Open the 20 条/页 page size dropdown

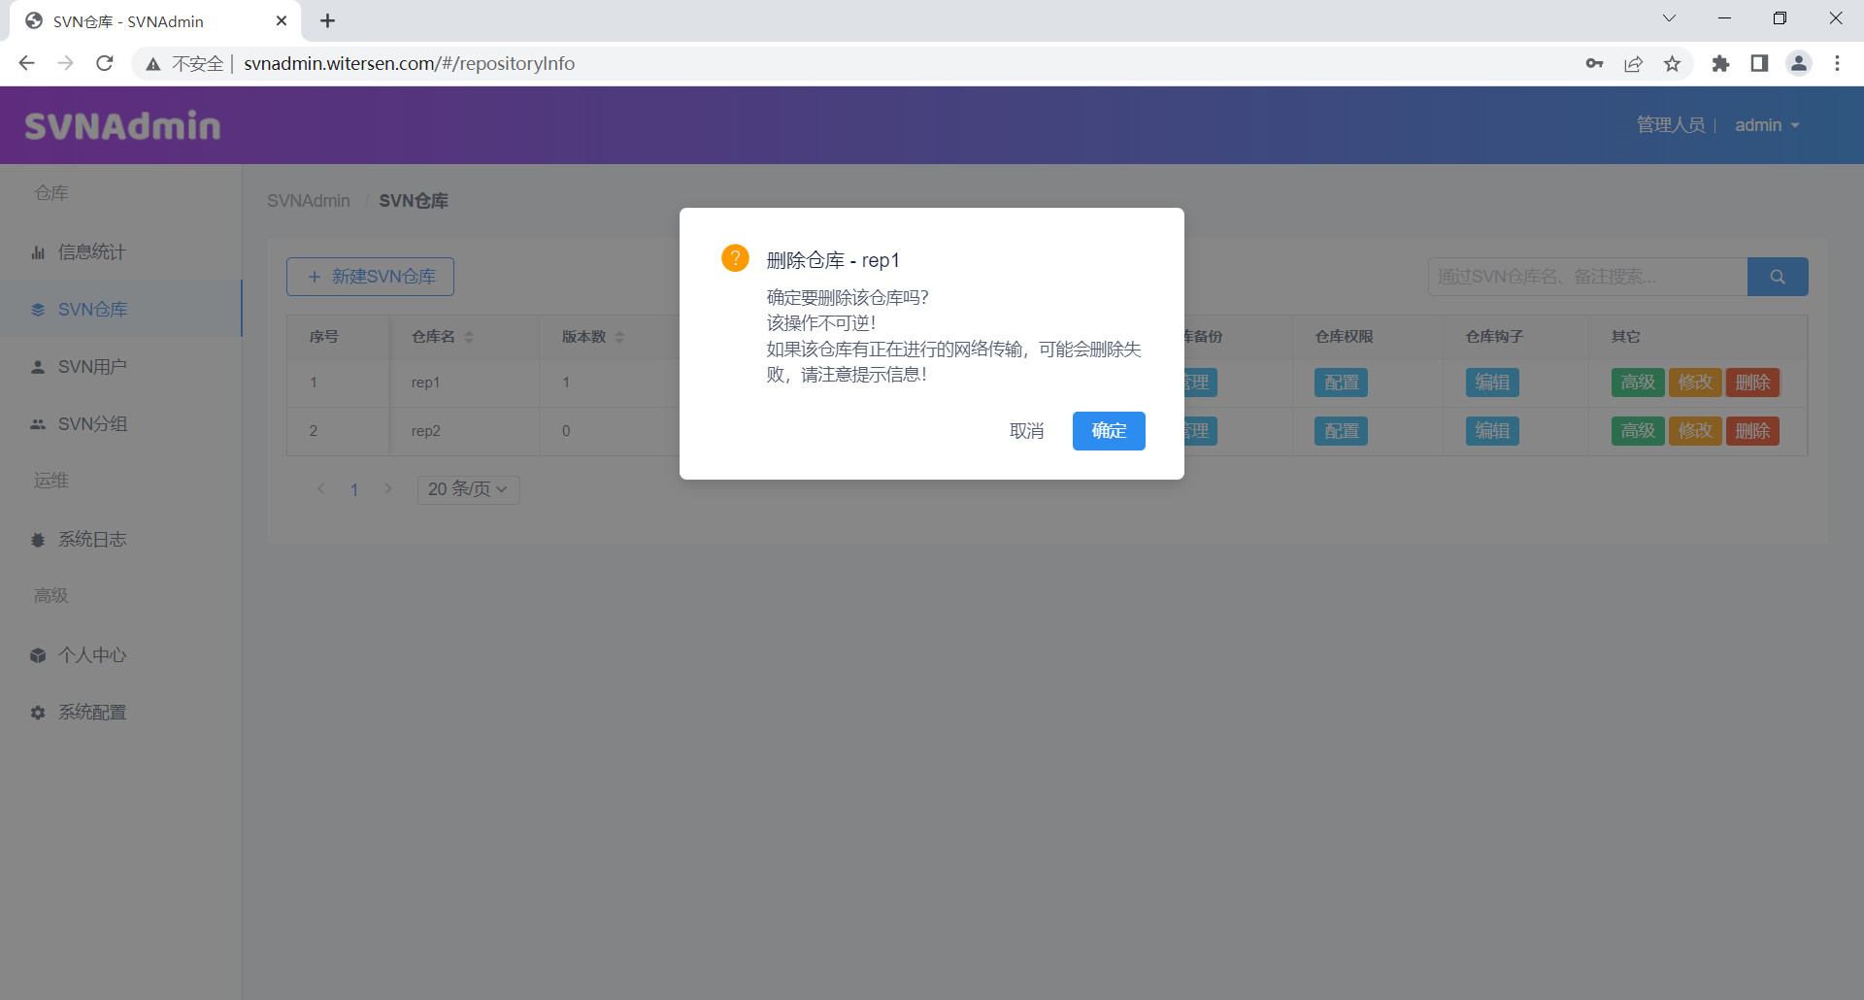(x=469, y=489)
